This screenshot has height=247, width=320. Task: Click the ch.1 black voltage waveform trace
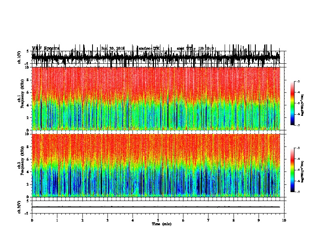pyautogui.click(x=156, y=57)
